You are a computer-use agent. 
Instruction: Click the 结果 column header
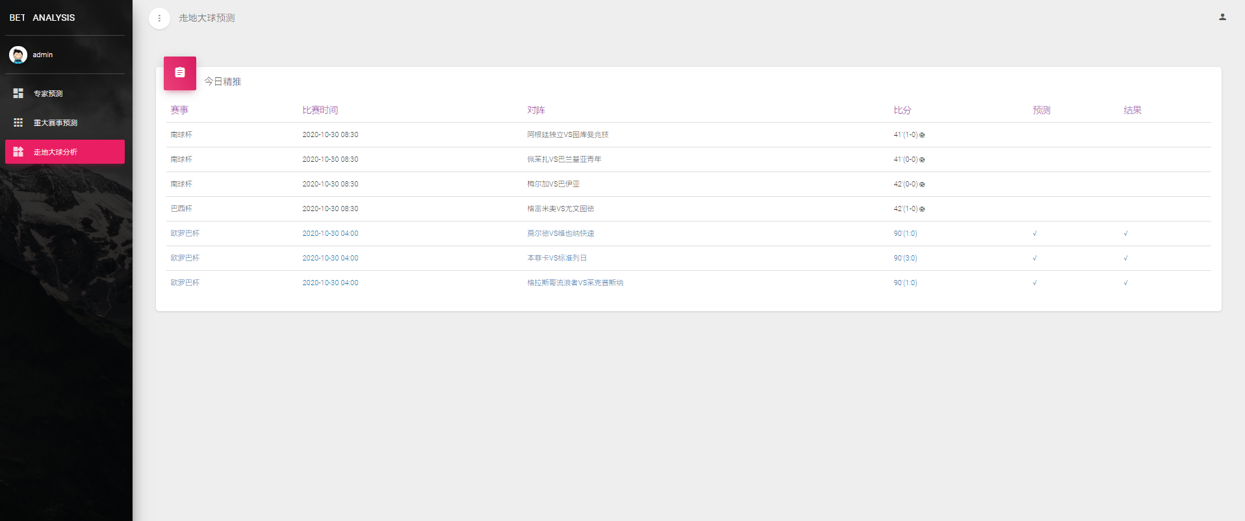pos(1133,110)
